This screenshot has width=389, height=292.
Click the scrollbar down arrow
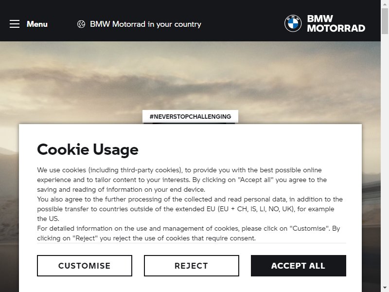[x=385, y=288]
